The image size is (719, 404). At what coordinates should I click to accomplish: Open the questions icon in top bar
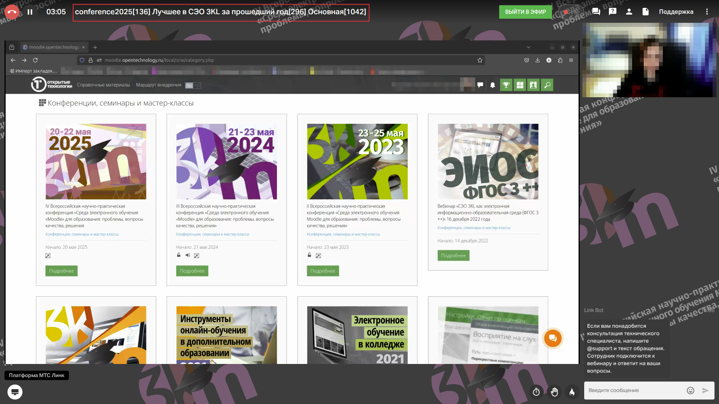(x=613, y=12)
